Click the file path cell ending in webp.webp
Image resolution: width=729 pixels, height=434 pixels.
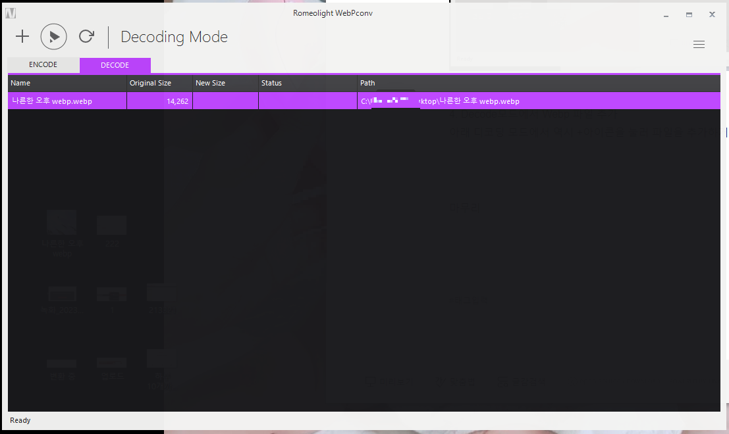pos(539,101)
